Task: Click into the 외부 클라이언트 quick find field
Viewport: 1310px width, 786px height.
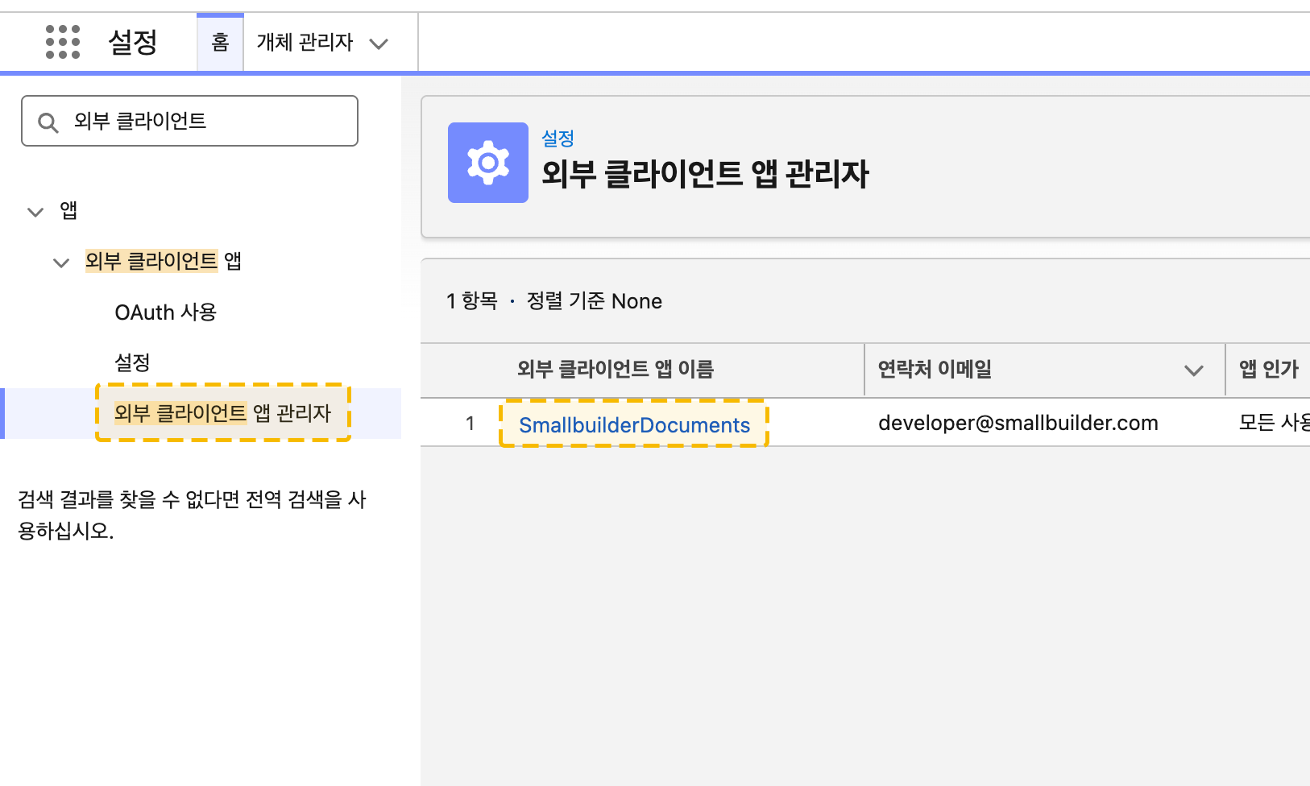Action: pos(190,121)
